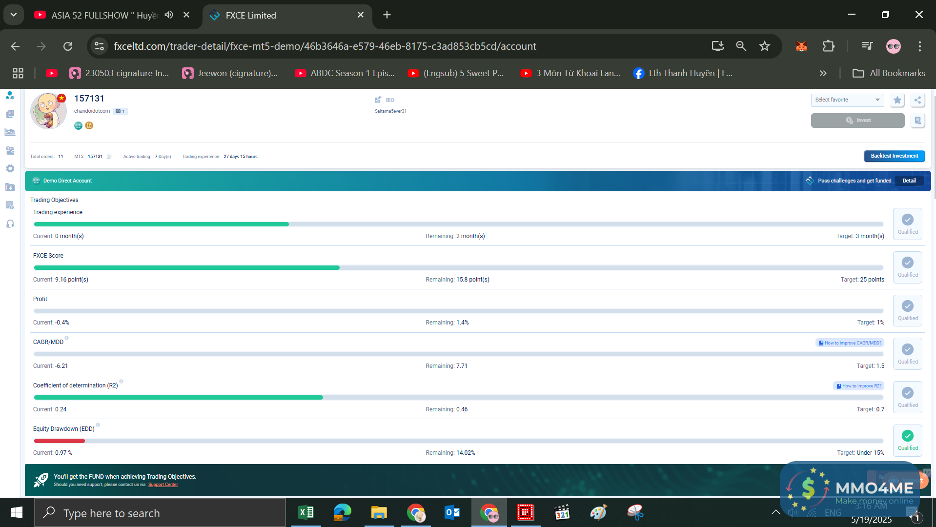View site information icon left of URL
The width and height of the screenshot is (936, 527).
click(99, 46)
